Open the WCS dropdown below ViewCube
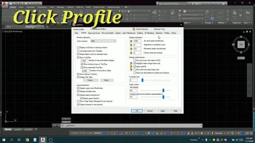 [241, 58]
